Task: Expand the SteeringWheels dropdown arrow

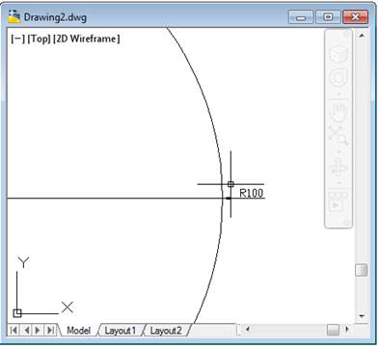Action: tap(338, 94)
